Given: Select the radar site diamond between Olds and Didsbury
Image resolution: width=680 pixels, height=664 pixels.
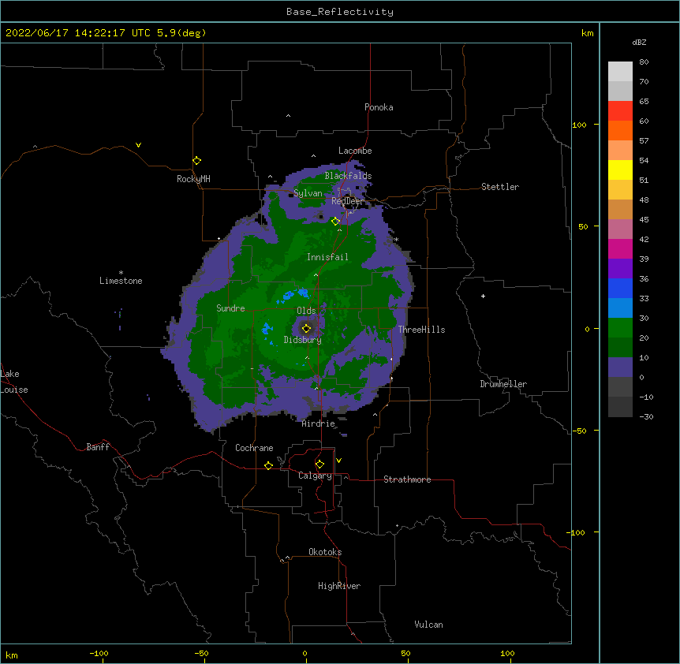Looking at the screenshot, I should [x=306, y=329].
